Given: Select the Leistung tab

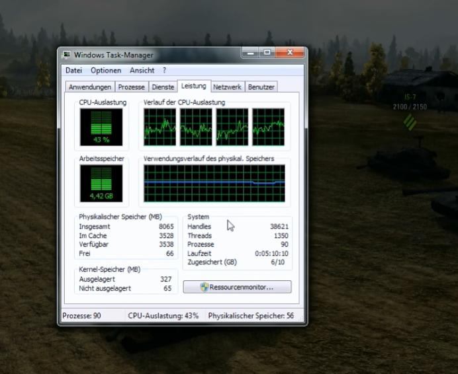Looking at the screenshot, I should pyautogui.click(x=194, y=86).
